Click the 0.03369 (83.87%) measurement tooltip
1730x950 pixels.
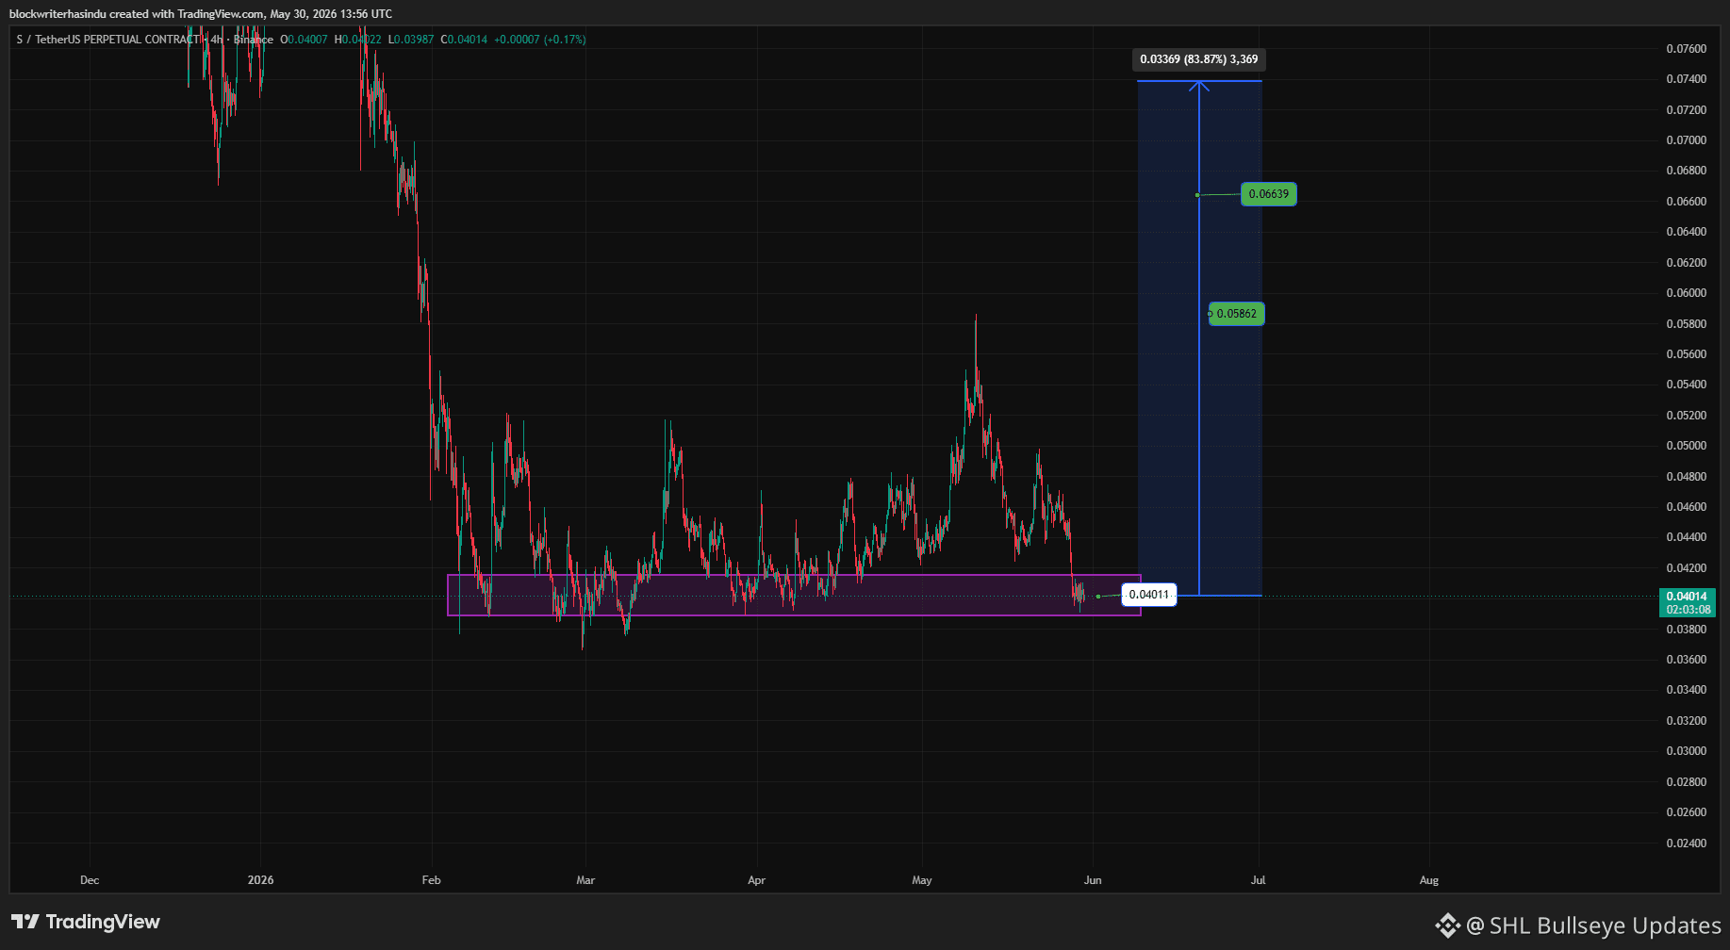point(1198,59)
